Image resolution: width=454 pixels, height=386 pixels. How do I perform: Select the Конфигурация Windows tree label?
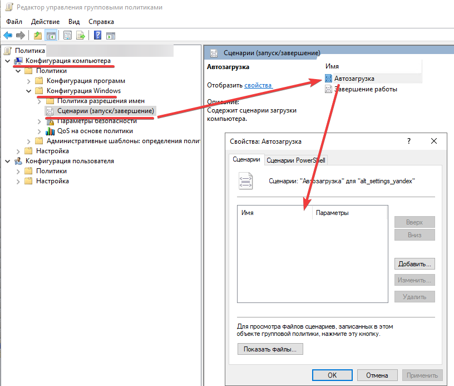pyautogui.click(x=83, y=91)
